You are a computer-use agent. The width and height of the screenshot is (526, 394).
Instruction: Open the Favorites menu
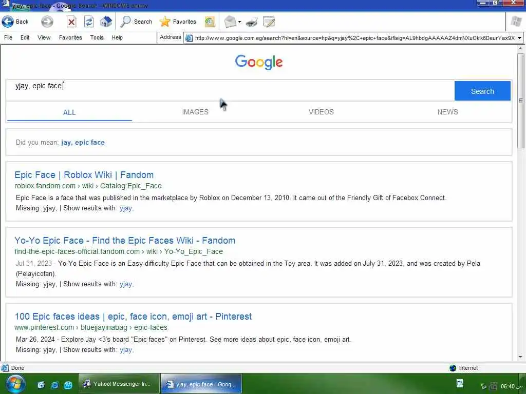(70, 37)
